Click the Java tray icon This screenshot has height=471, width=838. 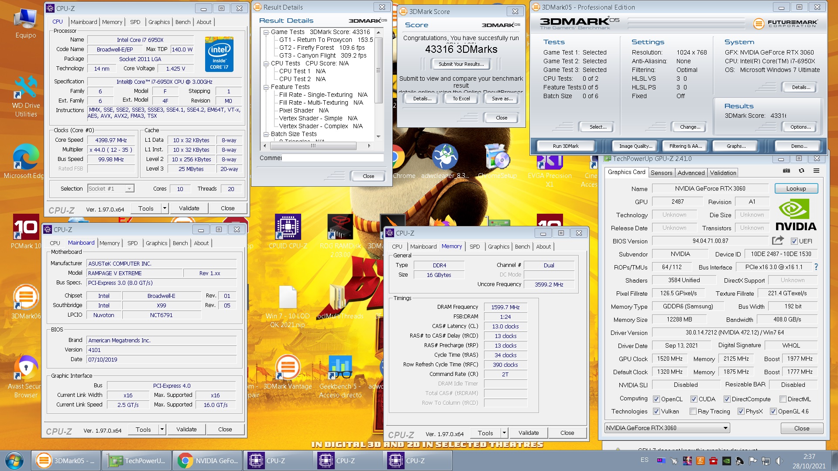[700, 461]
